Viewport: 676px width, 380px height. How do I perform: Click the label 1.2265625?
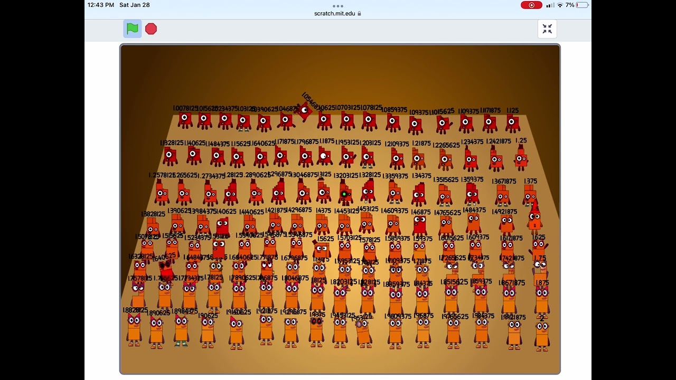click(x=446, y=145)
